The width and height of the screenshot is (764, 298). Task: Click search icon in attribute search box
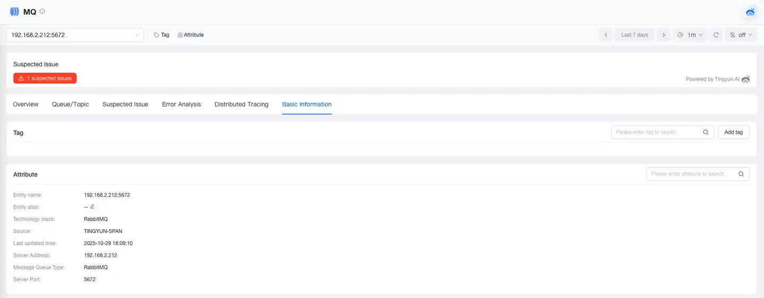741,174
